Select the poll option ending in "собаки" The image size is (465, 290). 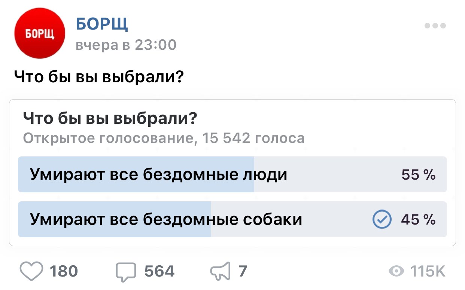pos(166,219)
